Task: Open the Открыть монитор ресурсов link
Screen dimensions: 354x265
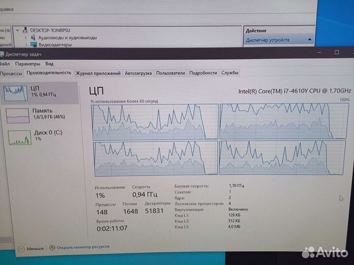Action: [83, 247]
